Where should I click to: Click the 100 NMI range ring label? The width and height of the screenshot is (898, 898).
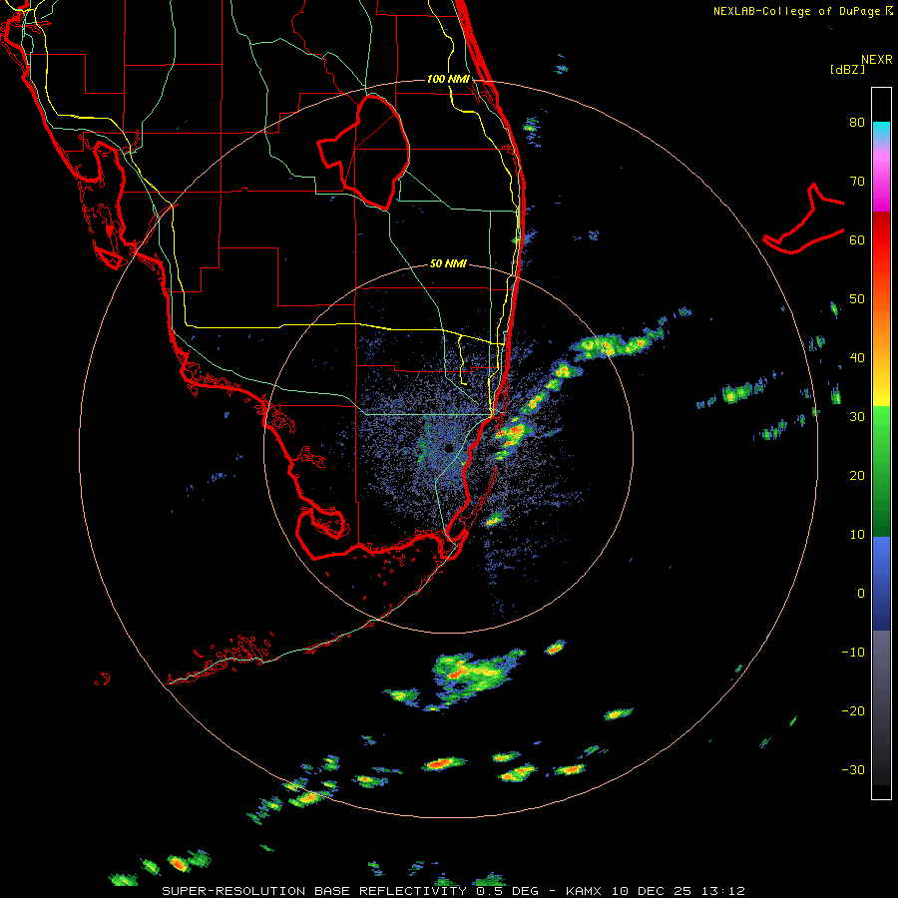448,79
